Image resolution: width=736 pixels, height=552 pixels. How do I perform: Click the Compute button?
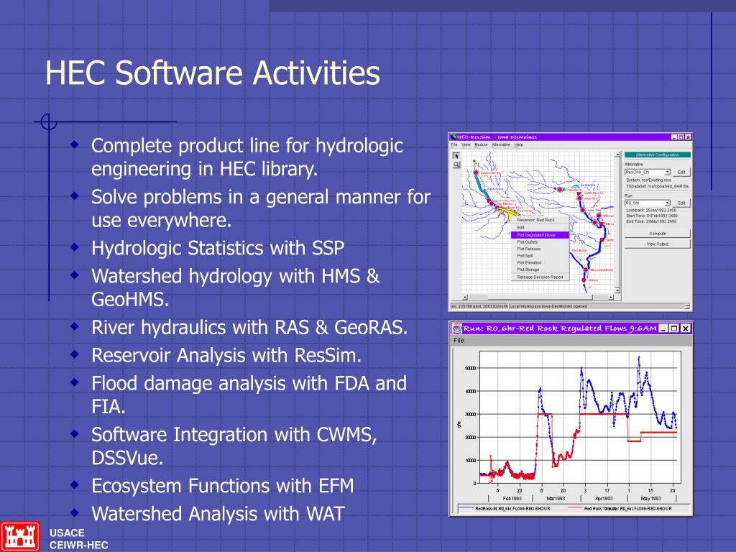658,234
